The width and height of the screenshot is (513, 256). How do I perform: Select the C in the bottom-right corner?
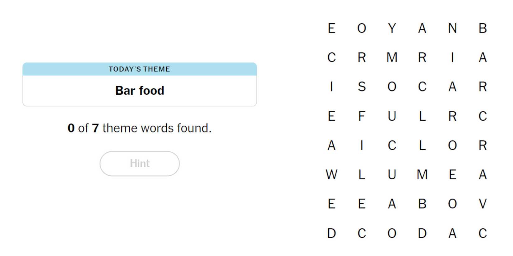(x=483, y=233)
